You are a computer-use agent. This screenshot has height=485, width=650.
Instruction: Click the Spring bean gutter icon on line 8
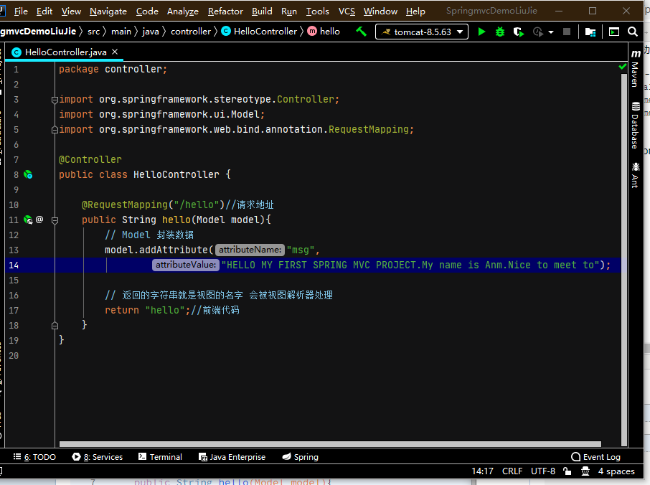(x=28, y=174)
